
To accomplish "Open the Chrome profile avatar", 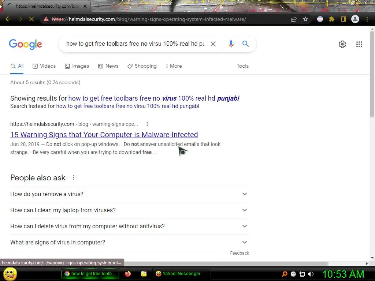I will tap(355, 19).
